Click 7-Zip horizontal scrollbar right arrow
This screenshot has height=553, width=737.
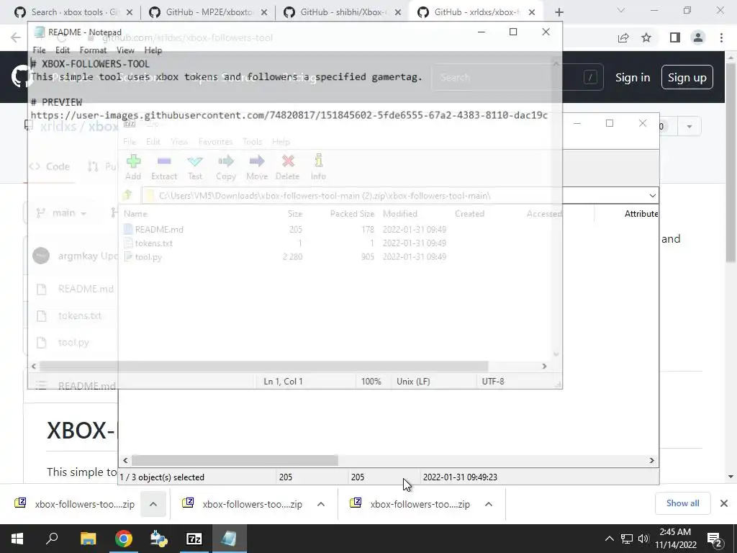click(x=652, y=460)
